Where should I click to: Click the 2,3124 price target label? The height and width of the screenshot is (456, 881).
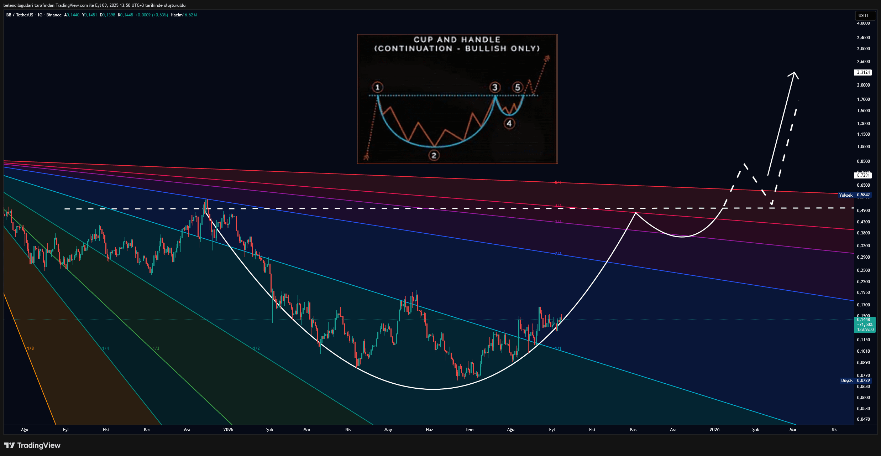(863, 72)
